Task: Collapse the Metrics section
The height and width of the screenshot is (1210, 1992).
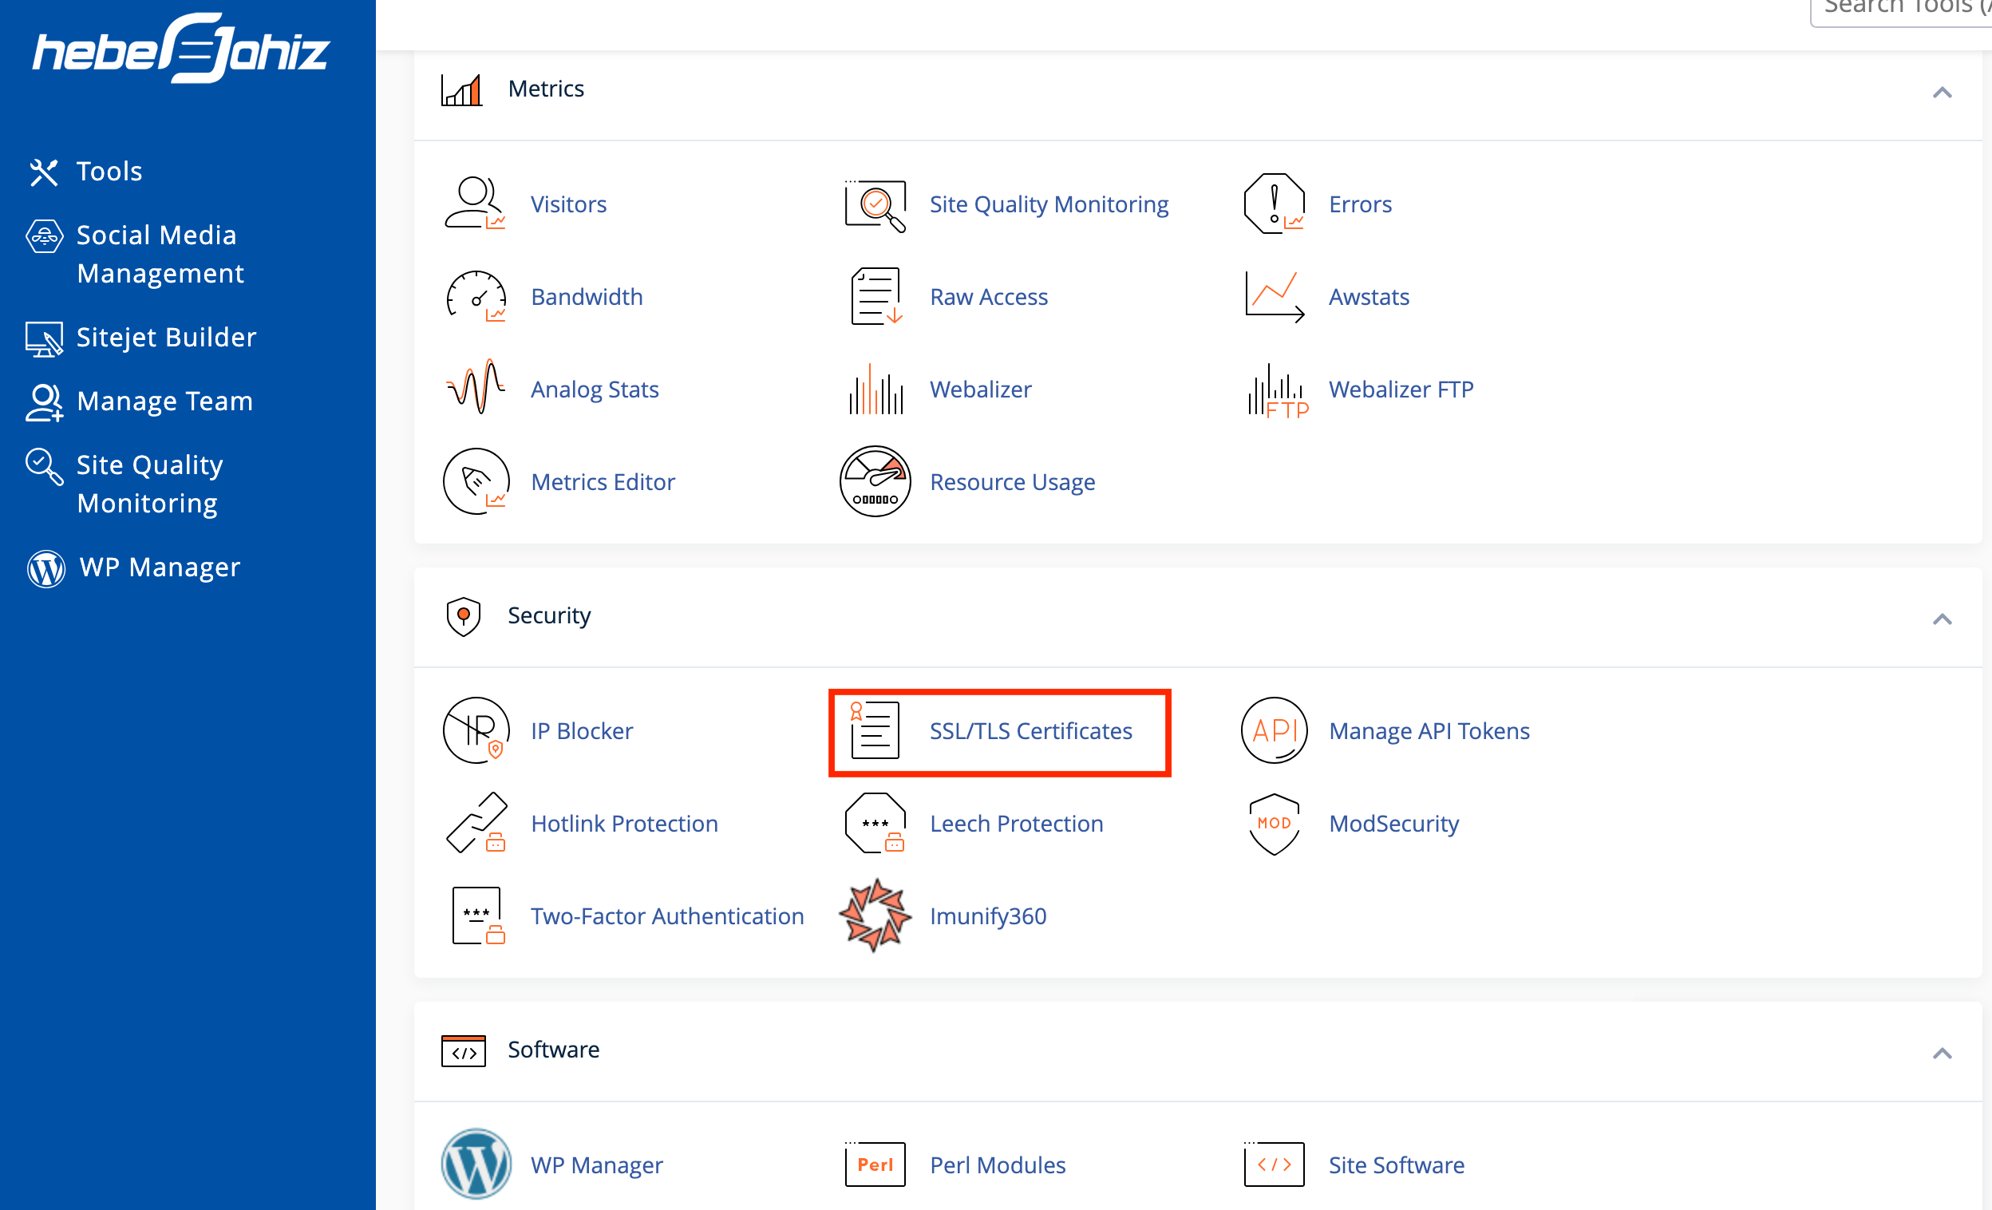Action: tap(1942, 92)
